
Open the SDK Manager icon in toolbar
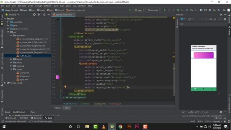pos(219,10)
